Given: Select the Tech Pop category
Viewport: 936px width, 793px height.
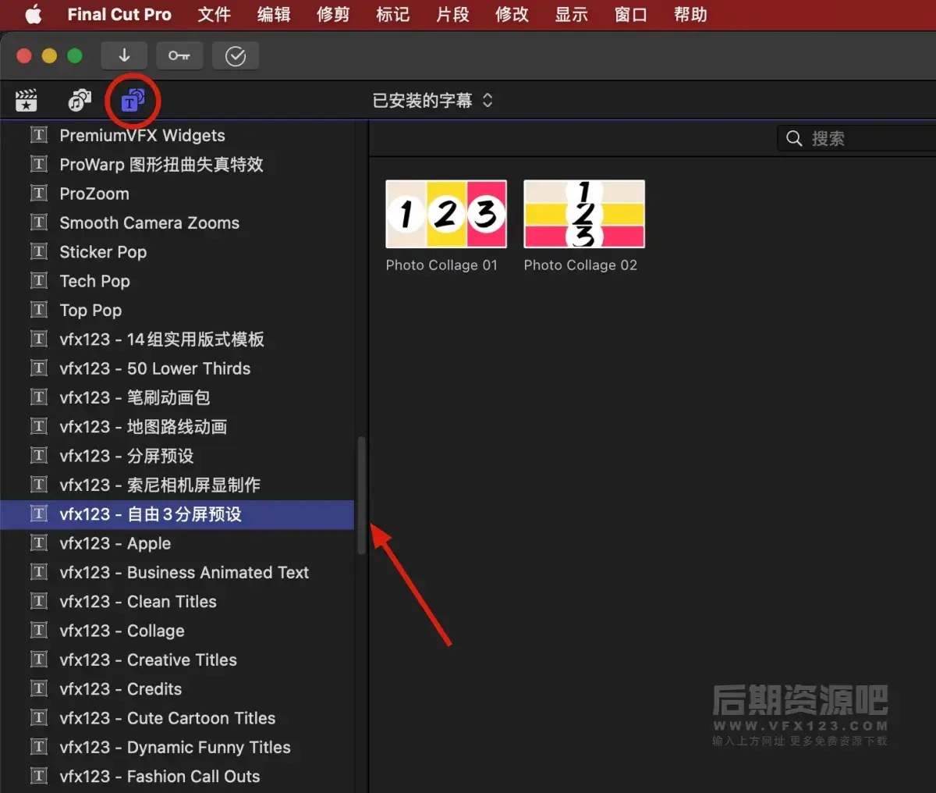Looking at the screenshot, I should pos(177,281).
